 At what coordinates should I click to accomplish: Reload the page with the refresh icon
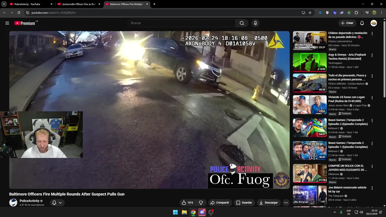pyautogui.click(x=19, y=13)
